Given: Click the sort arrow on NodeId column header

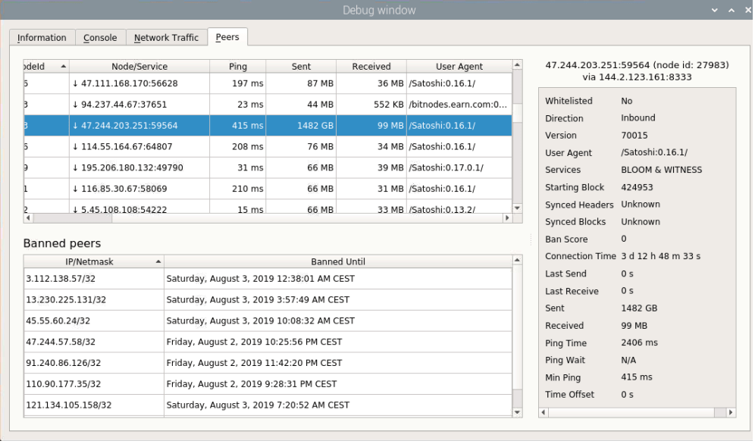Looking at the screenshot, I should 63,66.
